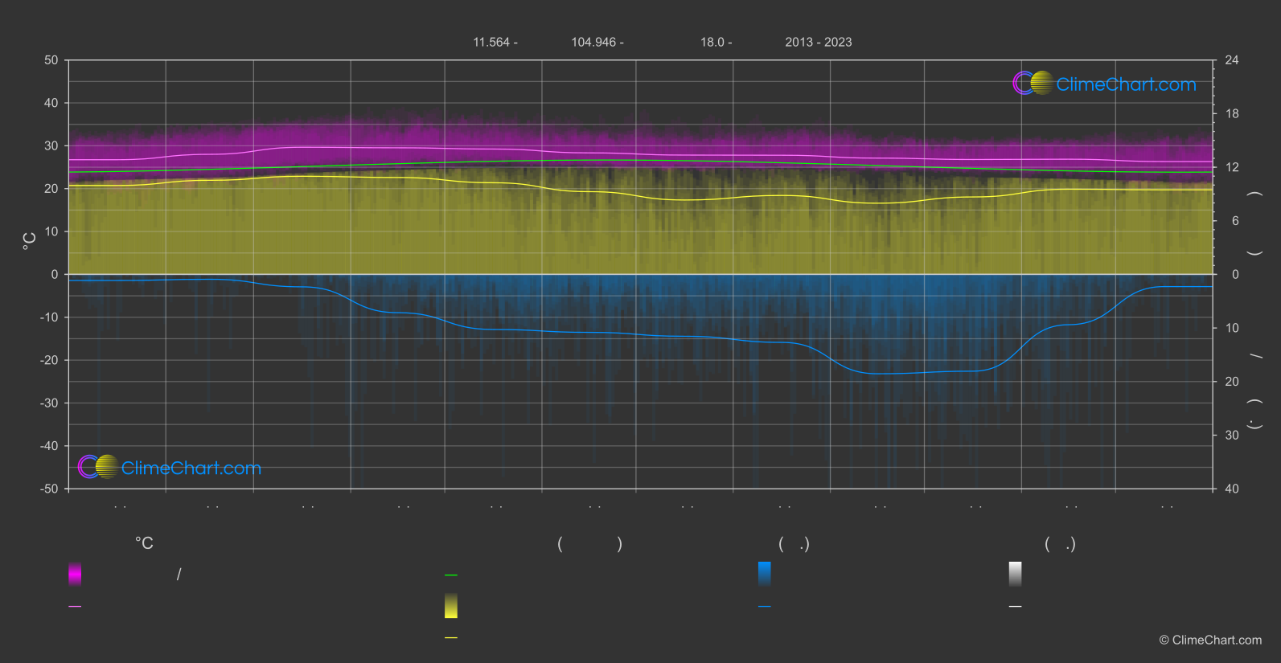Select the yellow line legend marker

(451, 638)
